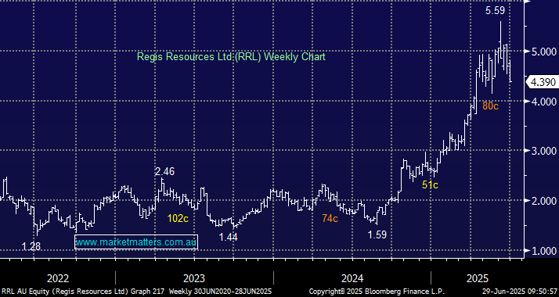Click the 2024 year label on time axis
The width and height of the screenshot is (559, 297).
coord(352,277)
